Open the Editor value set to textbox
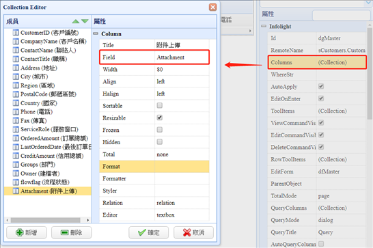This screenshot has height=248, width=373. [182, 215]
